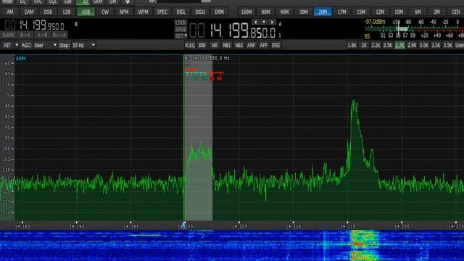Select DIGL digital lower mode
Viewport: 464px width, 261px height.
[181, 12]
